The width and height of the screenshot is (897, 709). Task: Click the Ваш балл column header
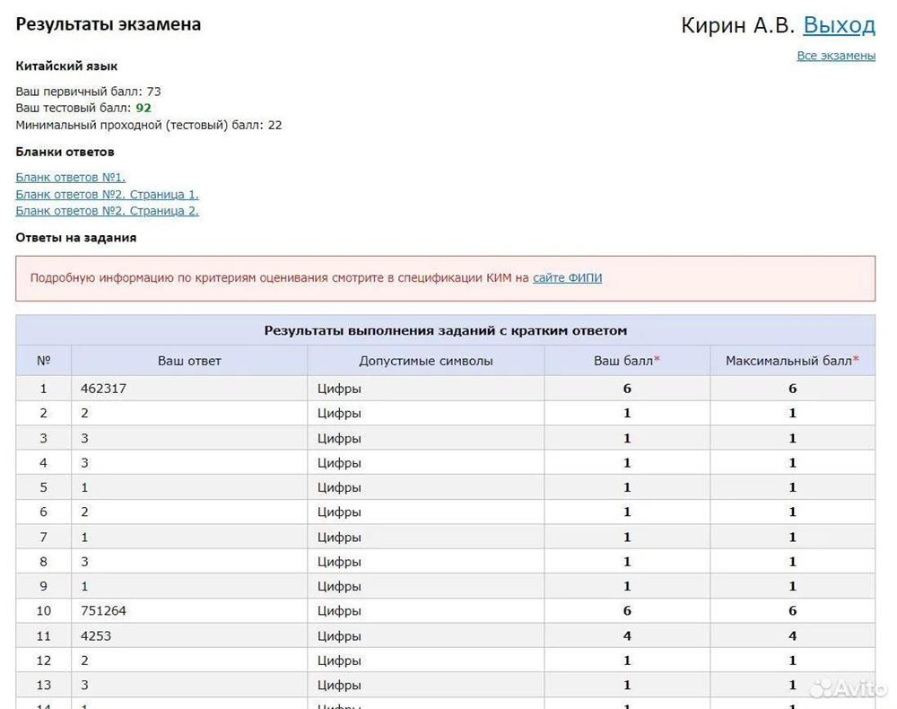pos(627,361)
